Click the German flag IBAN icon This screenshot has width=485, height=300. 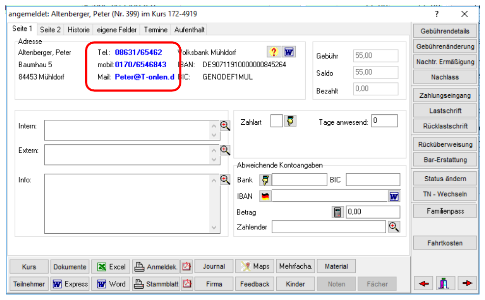[x=265, y=196]
